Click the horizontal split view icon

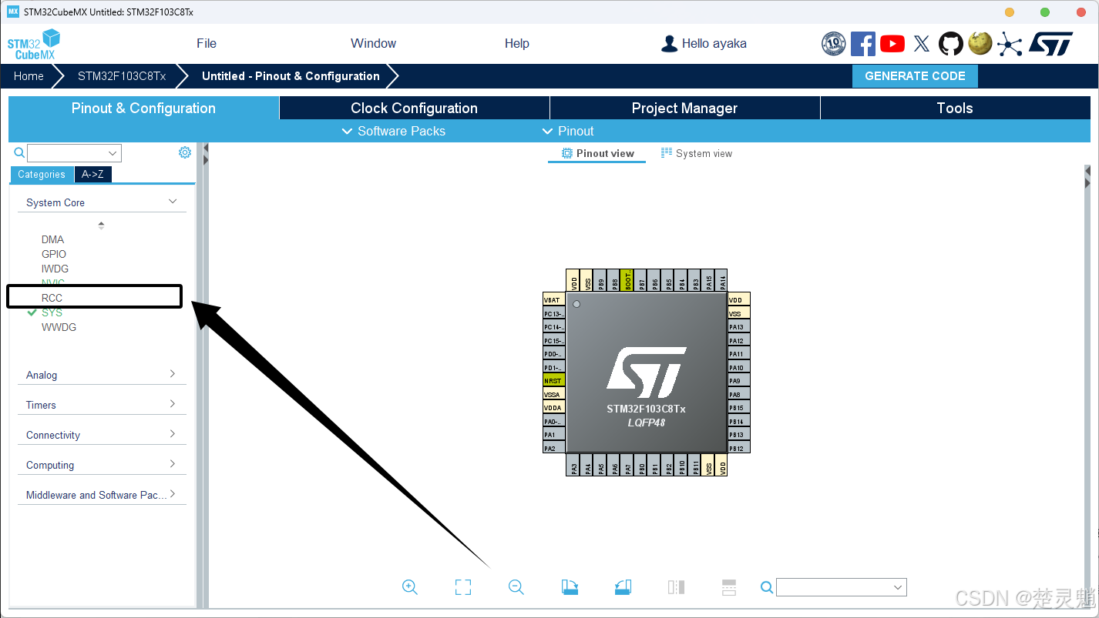pyautogui.click(x=729, y=587)
